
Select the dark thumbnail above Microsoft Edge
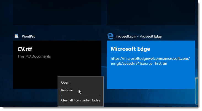(x=151, y=13)
